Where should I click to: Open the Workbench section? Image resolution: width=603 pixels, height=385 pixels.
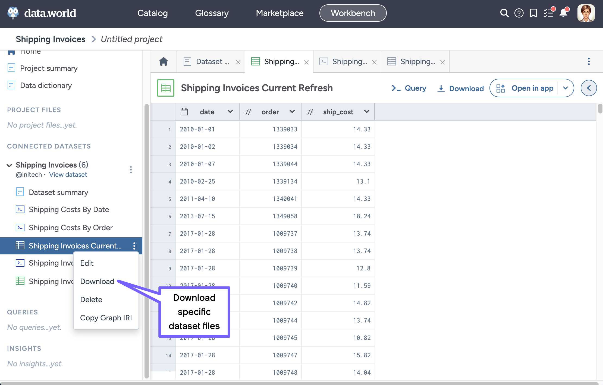click(353, 13)
